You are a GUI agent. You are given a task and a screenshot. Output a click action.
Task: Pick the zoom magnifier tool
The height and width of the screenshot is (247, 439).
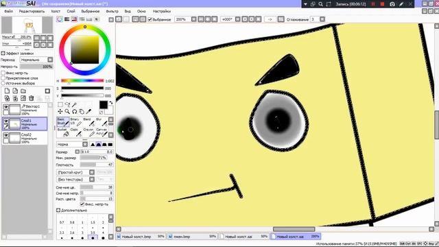coord(67,111)
